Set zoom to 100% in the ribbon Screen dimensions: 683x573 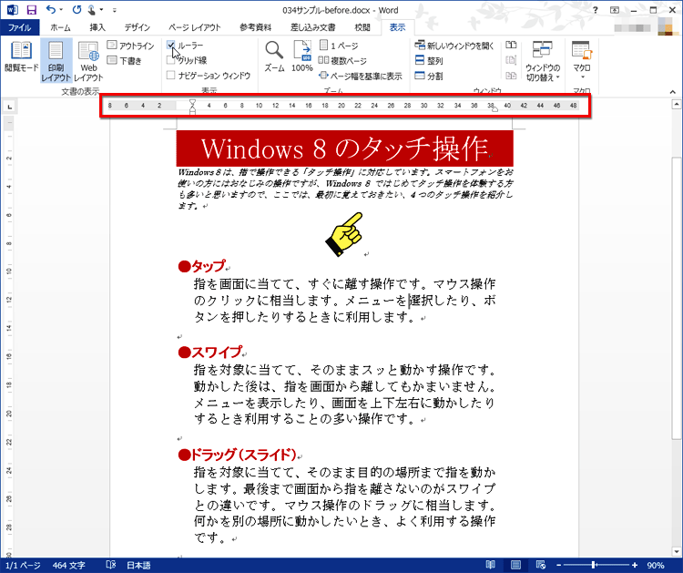301,56
